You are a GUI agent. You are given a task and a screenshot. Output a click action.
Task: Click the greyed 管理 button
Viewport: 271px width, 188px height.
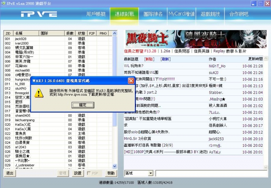pos(63,173)
